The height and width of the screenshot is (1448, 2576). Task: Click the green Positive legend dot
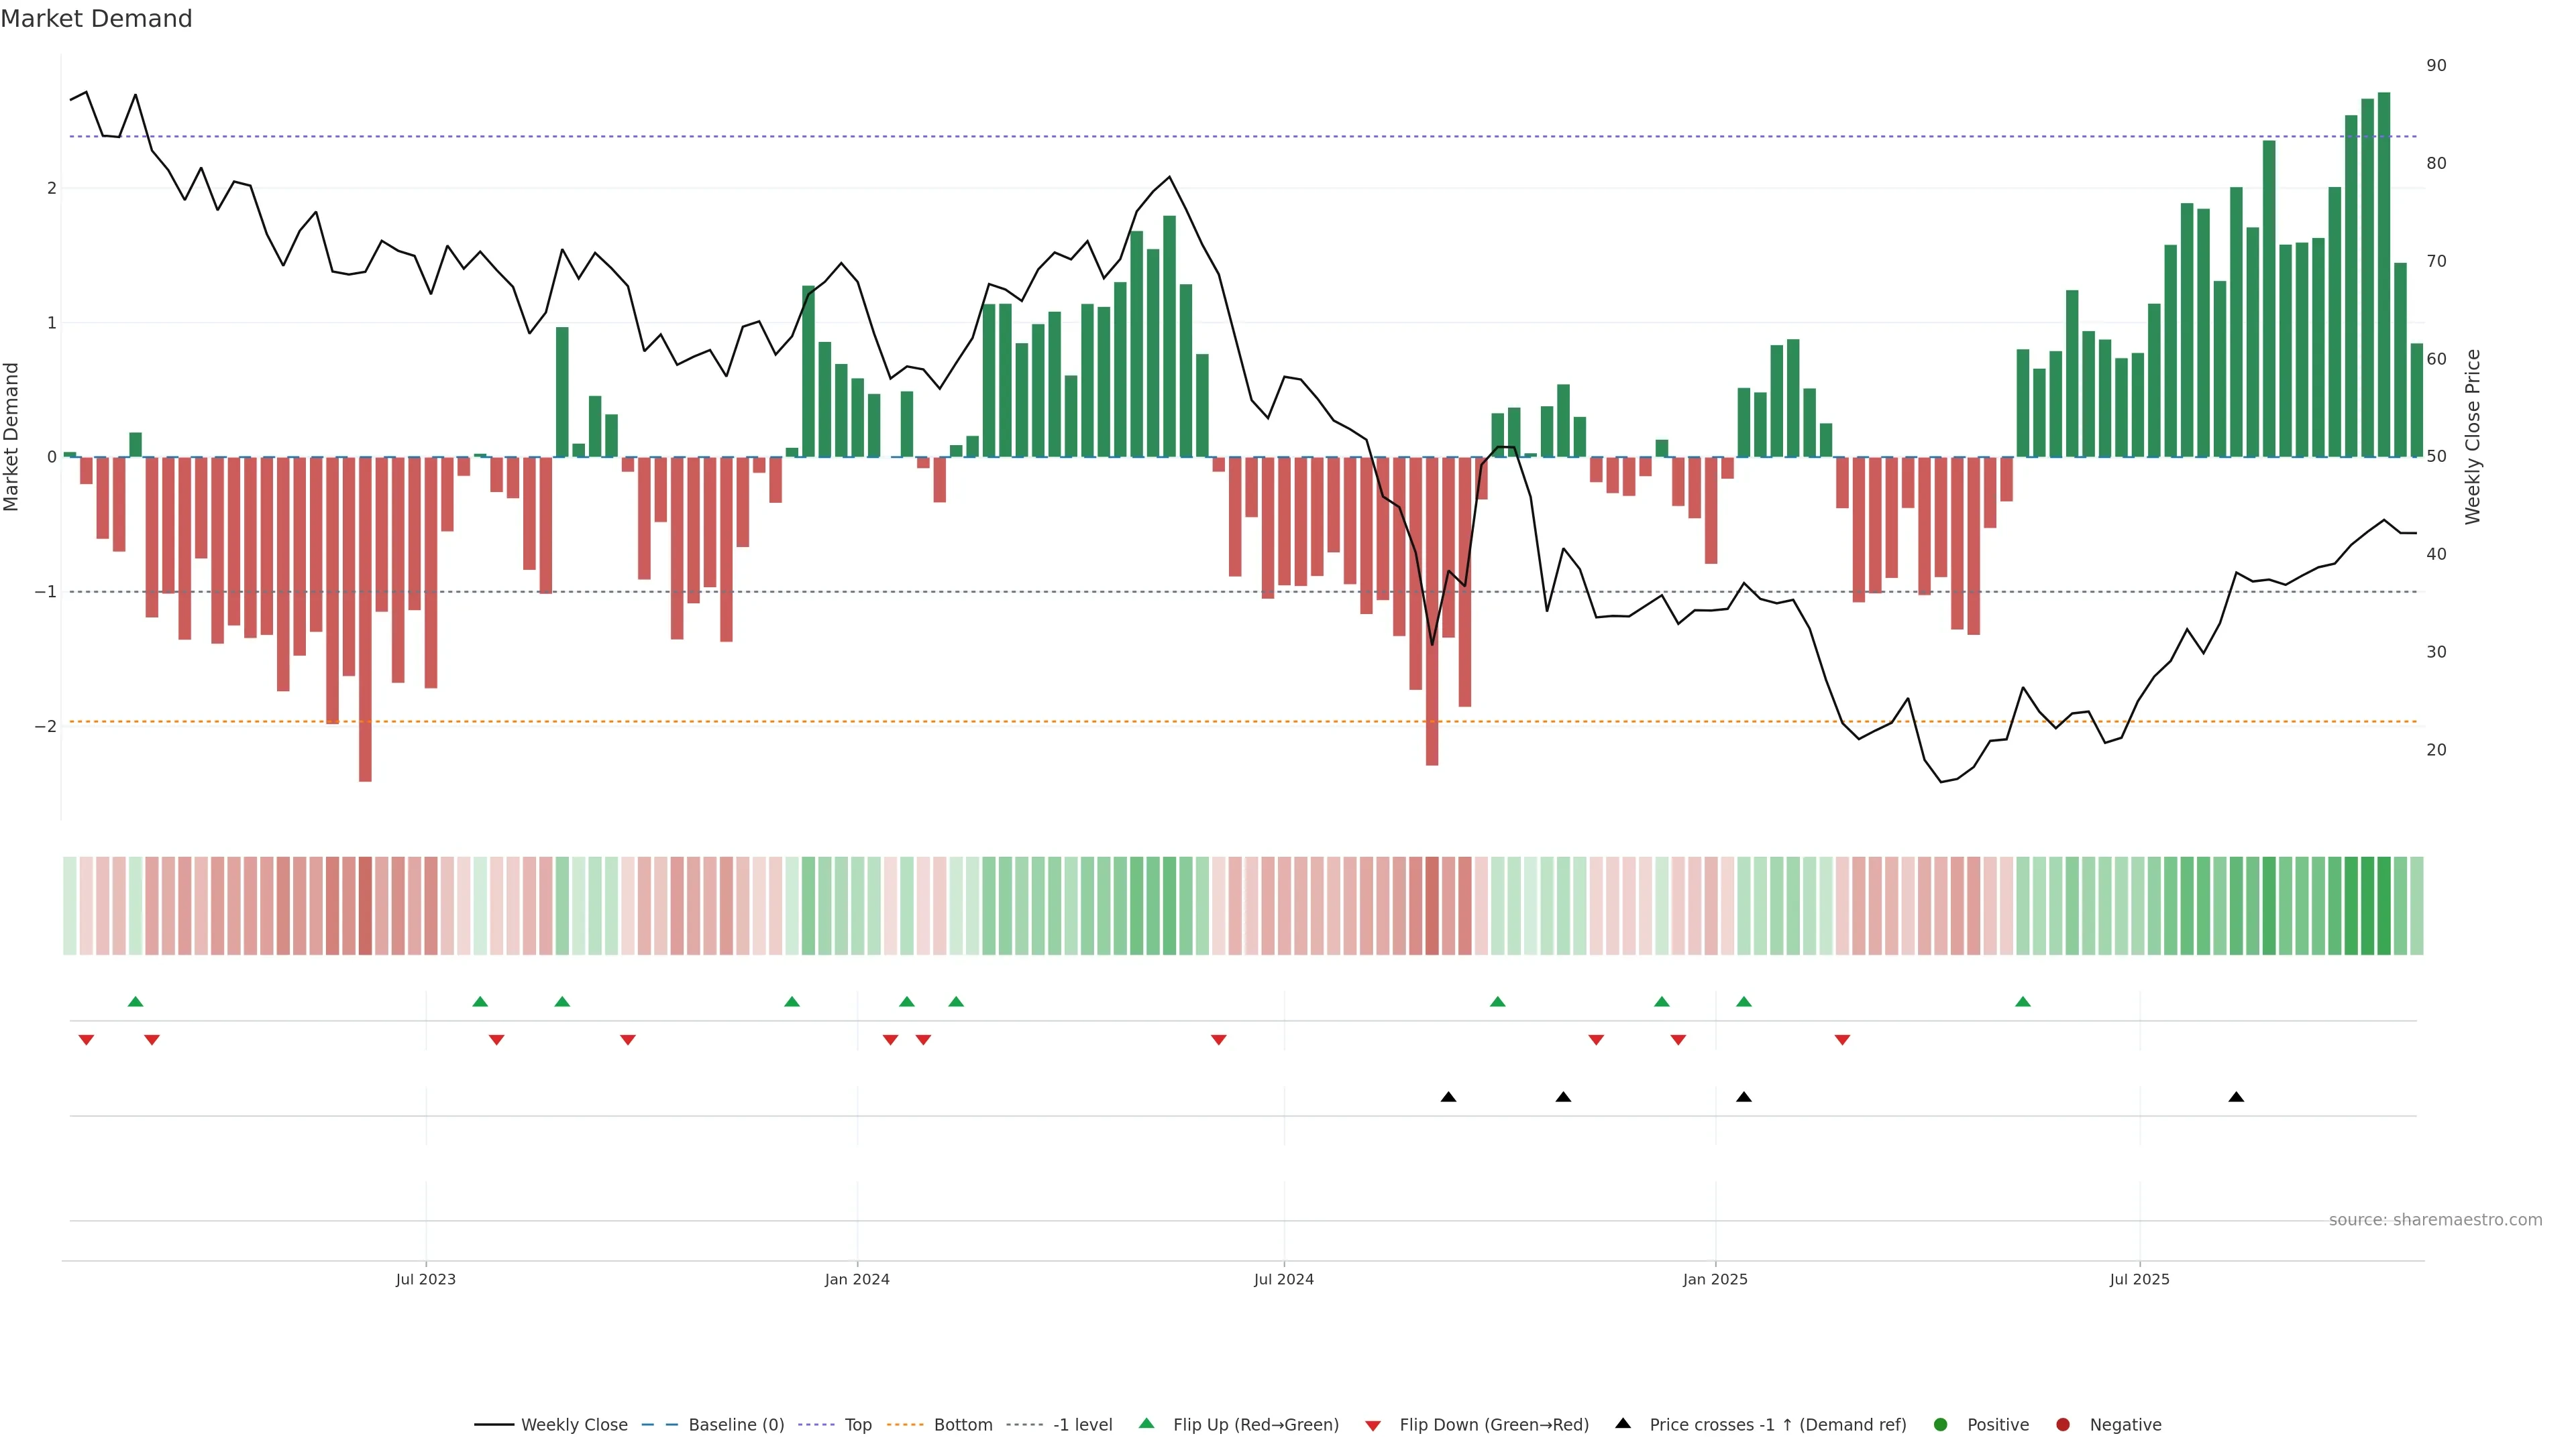(1941, 1425)
